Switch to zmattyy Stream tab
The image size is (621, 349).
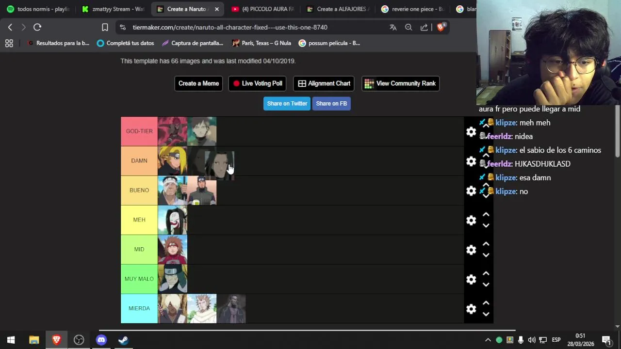click(x=113, y=9)
